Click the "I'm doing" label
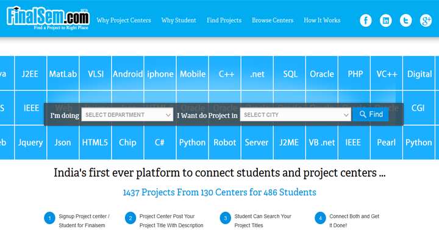The height and width of the screenshot is (232, 439). [x=65, y=115]
